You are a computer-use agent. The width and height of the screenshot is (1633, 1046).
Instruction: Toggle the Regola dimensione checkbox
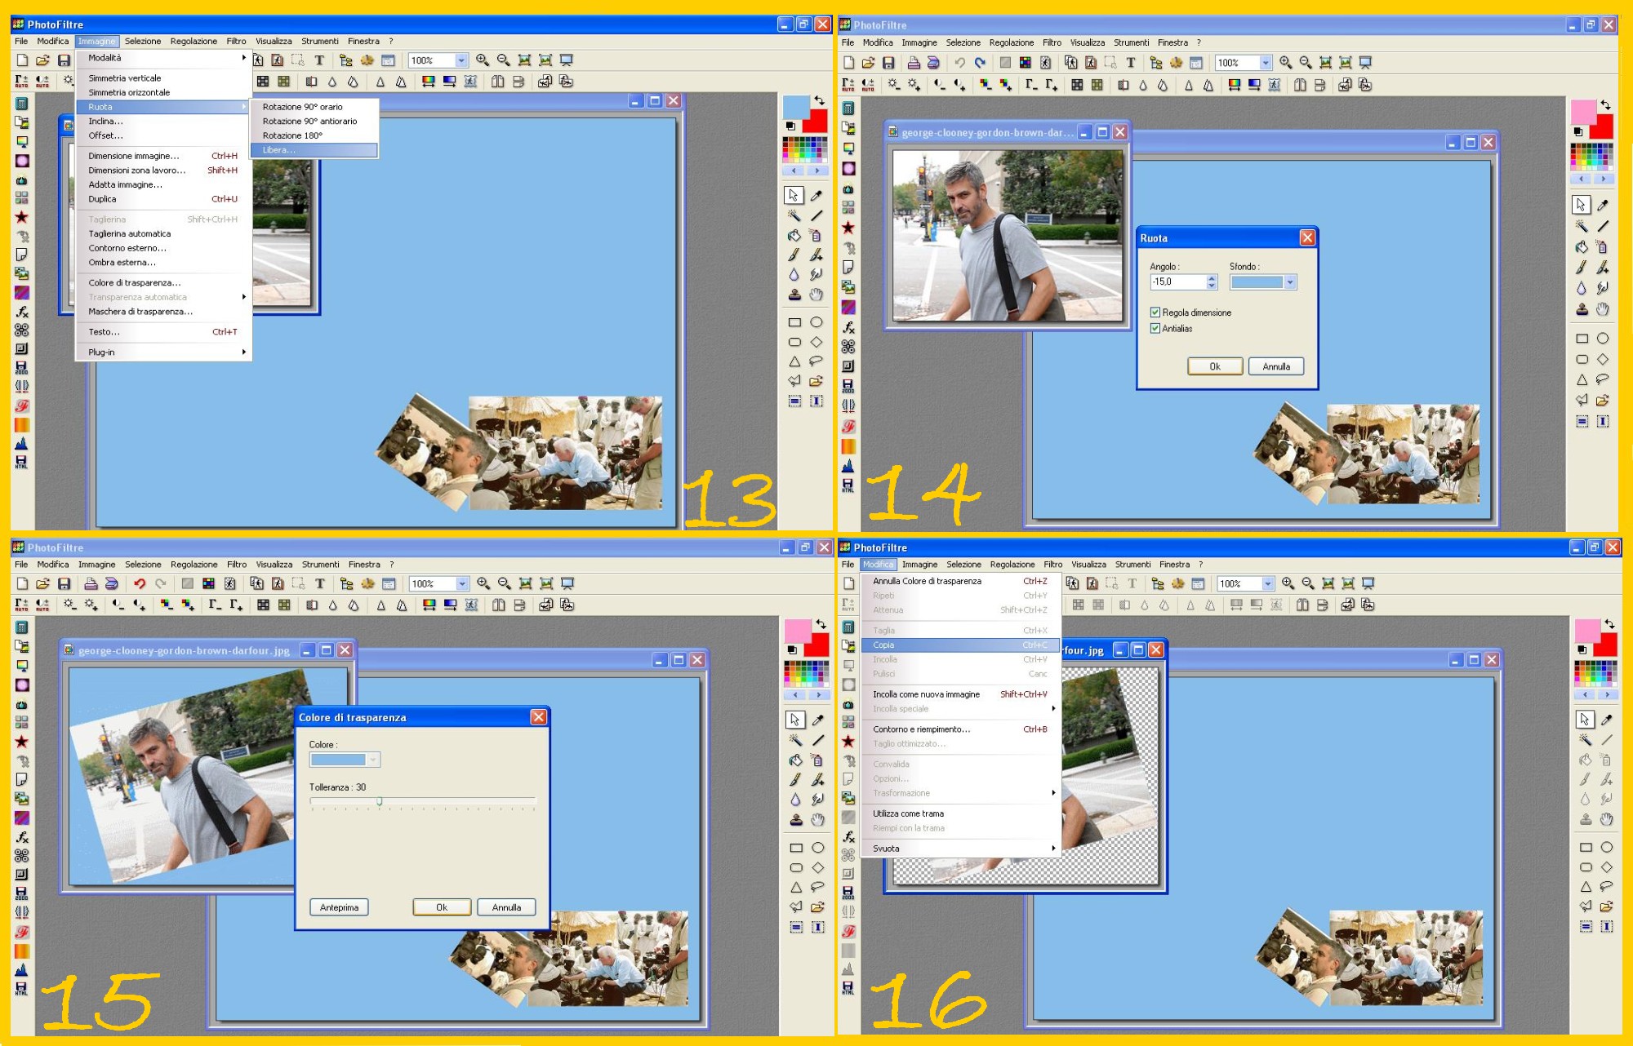[1155, 312]
